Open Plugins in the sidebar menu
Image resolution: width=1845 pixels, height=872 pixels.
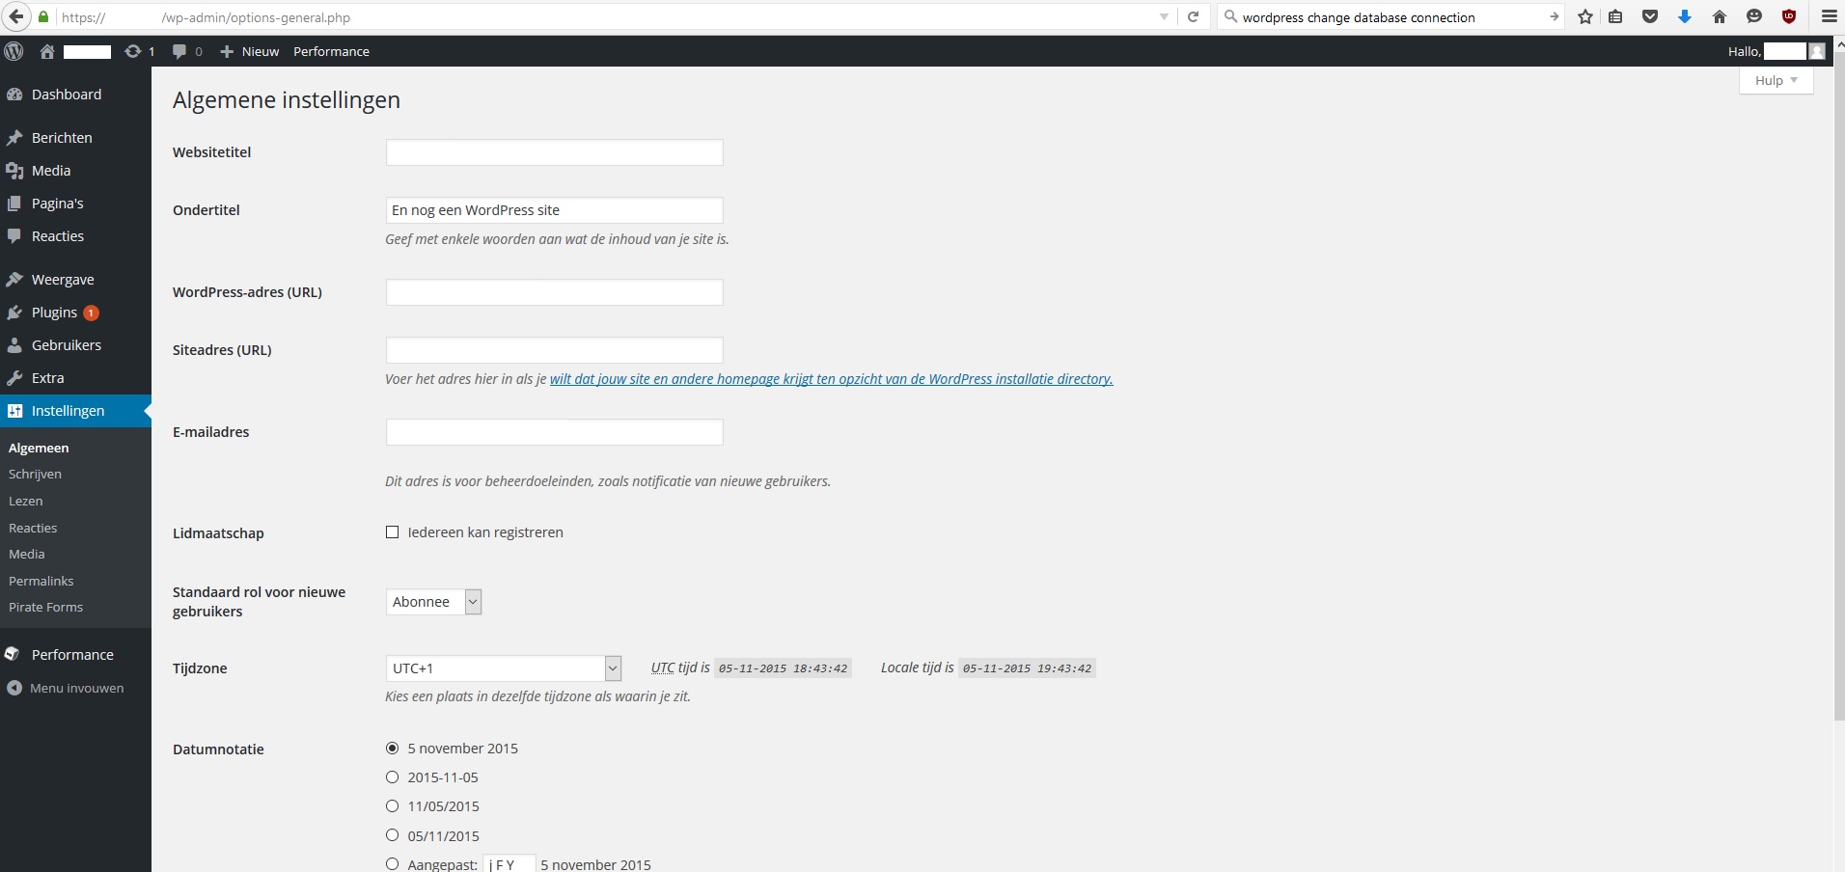[54, 313]
